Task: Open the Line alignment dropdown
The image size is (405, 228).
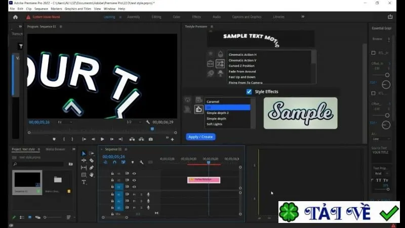Action: [x=381, y=139]
